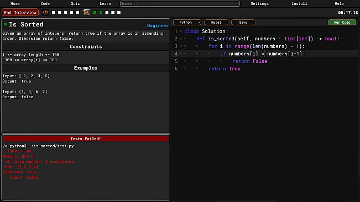Collapse the class Solution fold arrow on line 1
Viewport: 360px width, 202px height.
(181, 31)
